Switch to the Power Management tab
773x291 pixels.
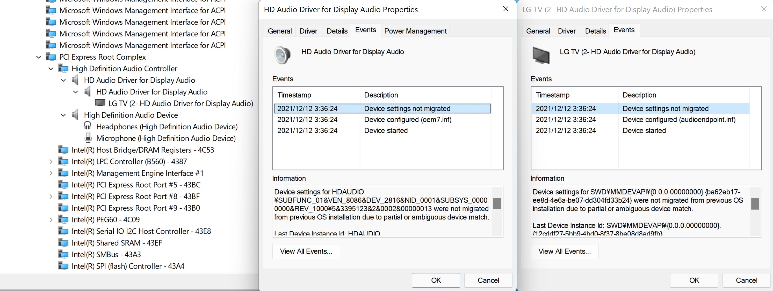[415, 30]
